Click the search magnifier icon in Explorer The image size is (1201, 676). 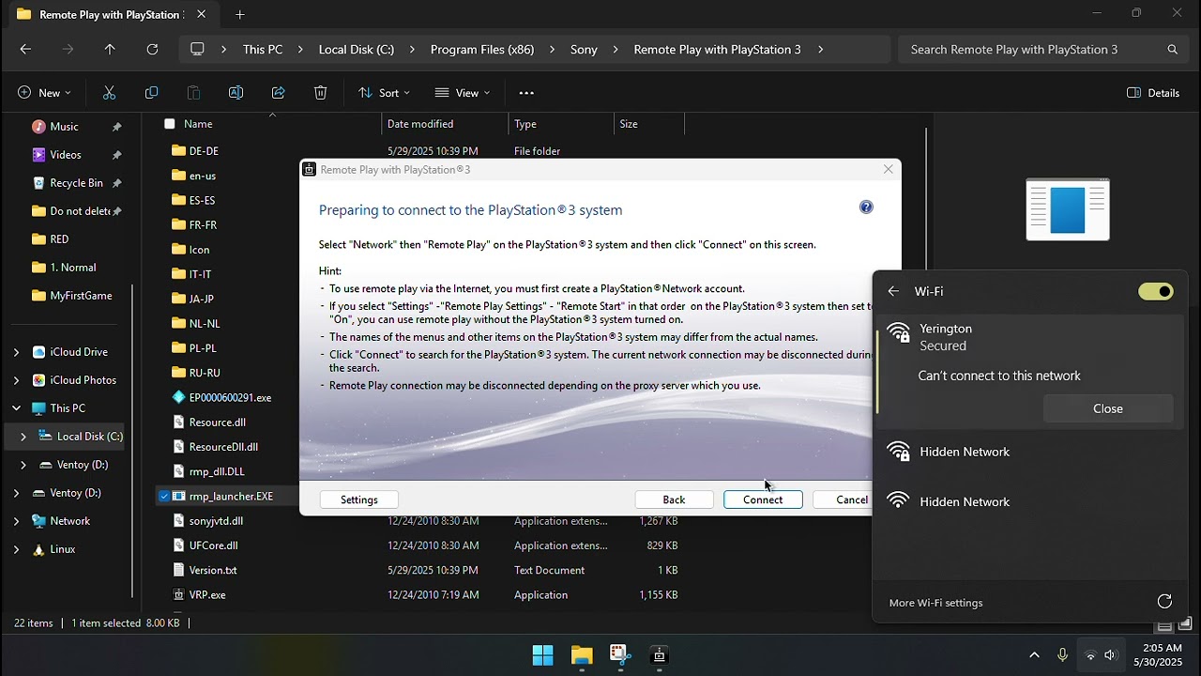1172,49
